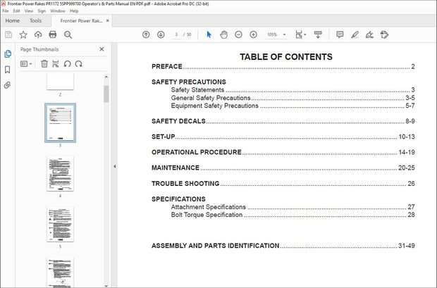
Task: Click ASSEMBLY AND PARTS IDENTIFICATION entry
Action: [x=283, y=246]
